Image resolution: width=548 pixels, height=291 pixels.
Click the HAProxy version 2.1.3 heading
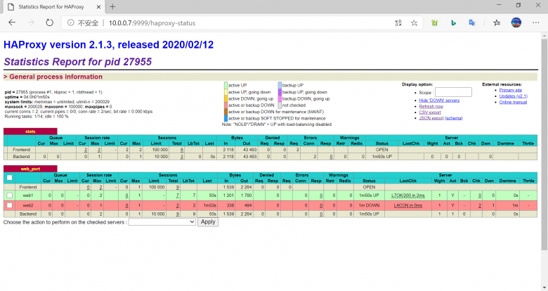[x=108, y=45]
